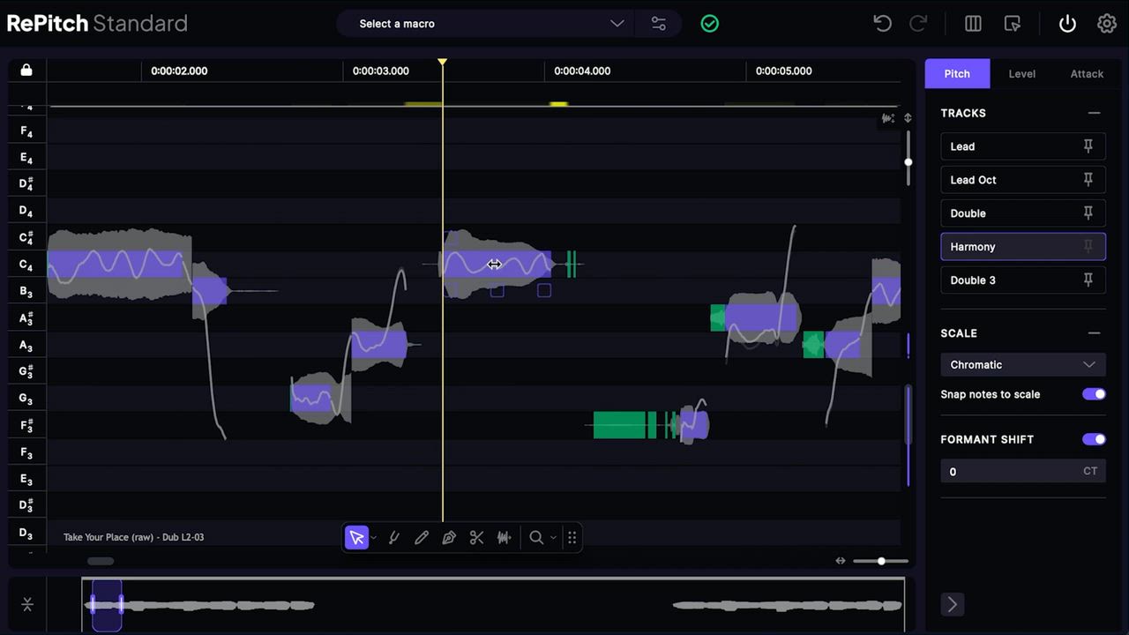This screenshot has height=635, width=1129.
Task: Switch to the Attack tab
Action: click(x=1087, y=74)
